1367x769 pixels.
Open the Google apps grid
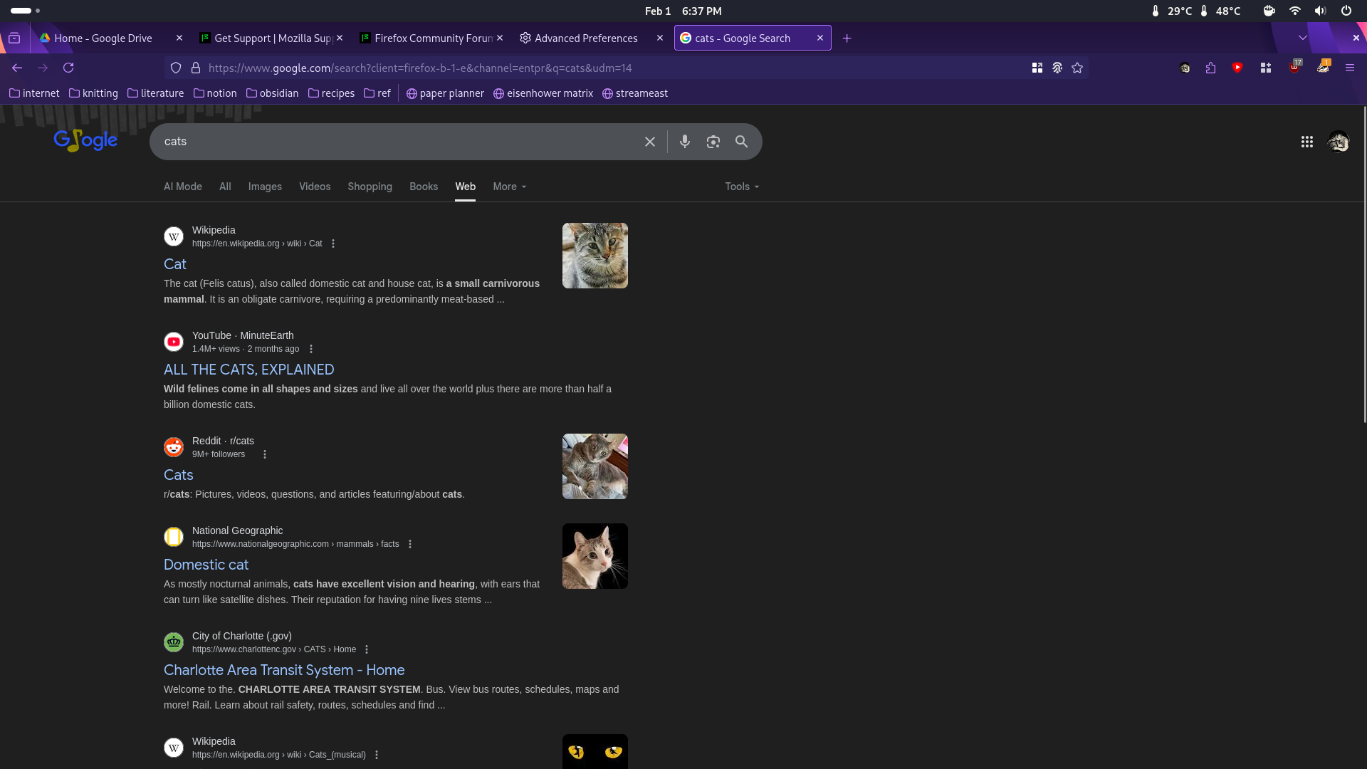(1306, 142)
